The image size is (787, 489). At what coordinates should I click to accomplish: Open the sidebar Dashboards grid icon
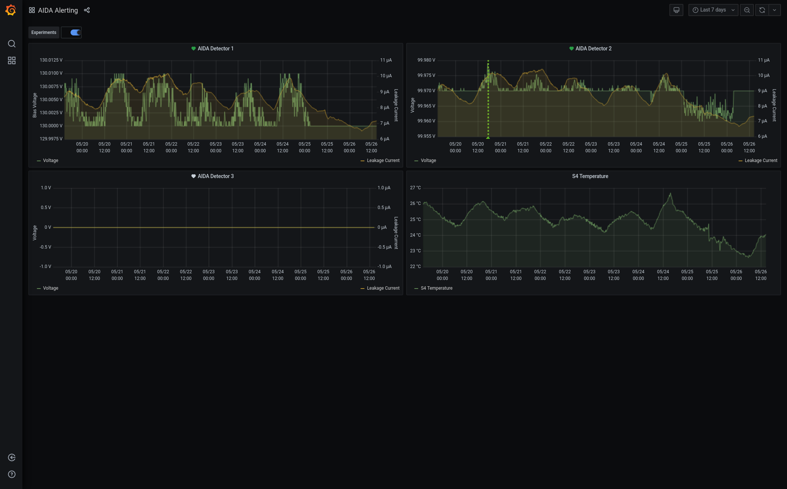coord(12,60)
